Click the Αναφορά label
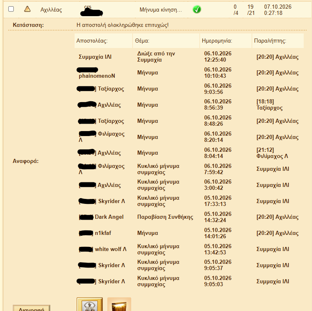Viewport: 312px width, 311px height. coord(25,161)
